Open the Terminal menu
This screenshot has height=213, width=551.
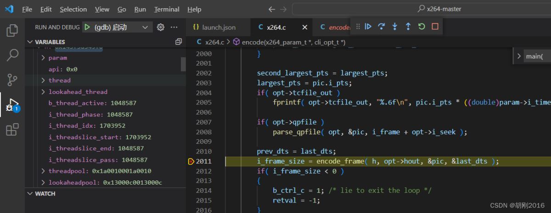point(167,9)
